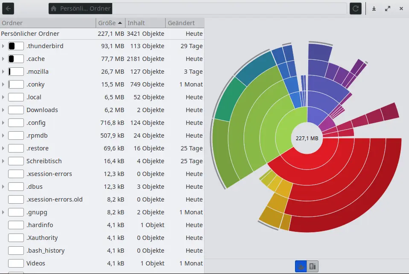Switch to treemap chart view

pos(313,266)
